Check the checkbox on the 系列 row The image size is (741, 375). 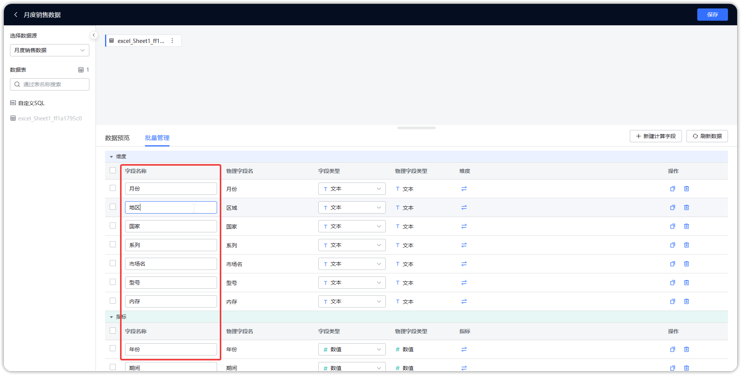tap(112, 244)
